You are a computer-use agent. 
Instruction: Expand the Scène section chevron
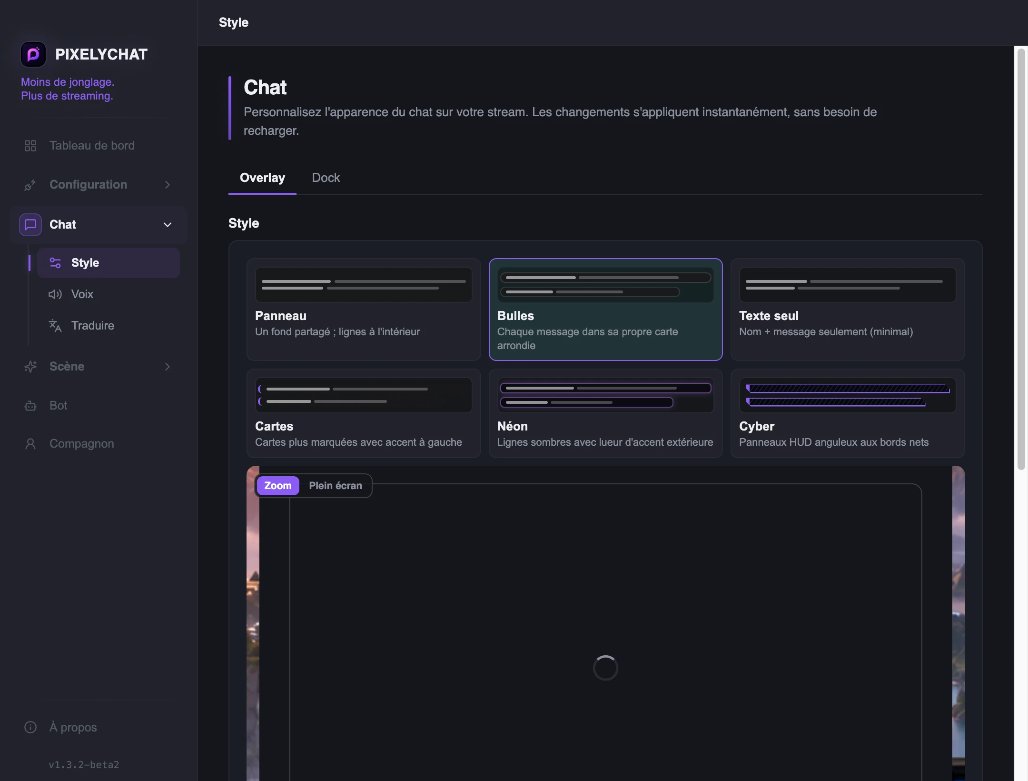pos(168,367)
